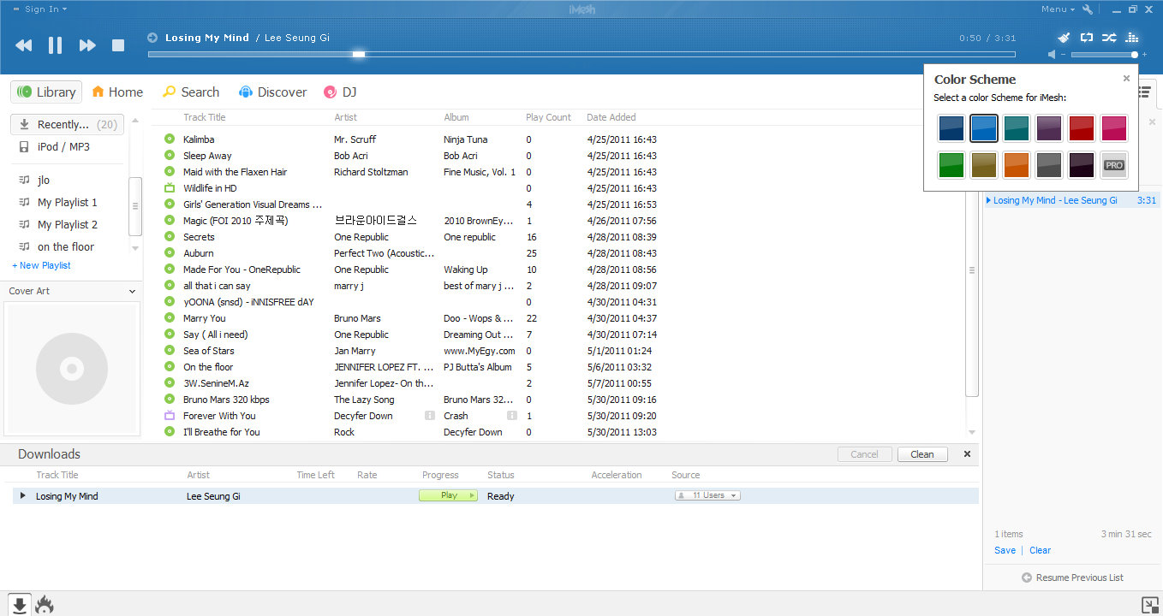1163x616 pixels.
Task: Toggle the PRO color scheme option
Action: coord(1113,165)
